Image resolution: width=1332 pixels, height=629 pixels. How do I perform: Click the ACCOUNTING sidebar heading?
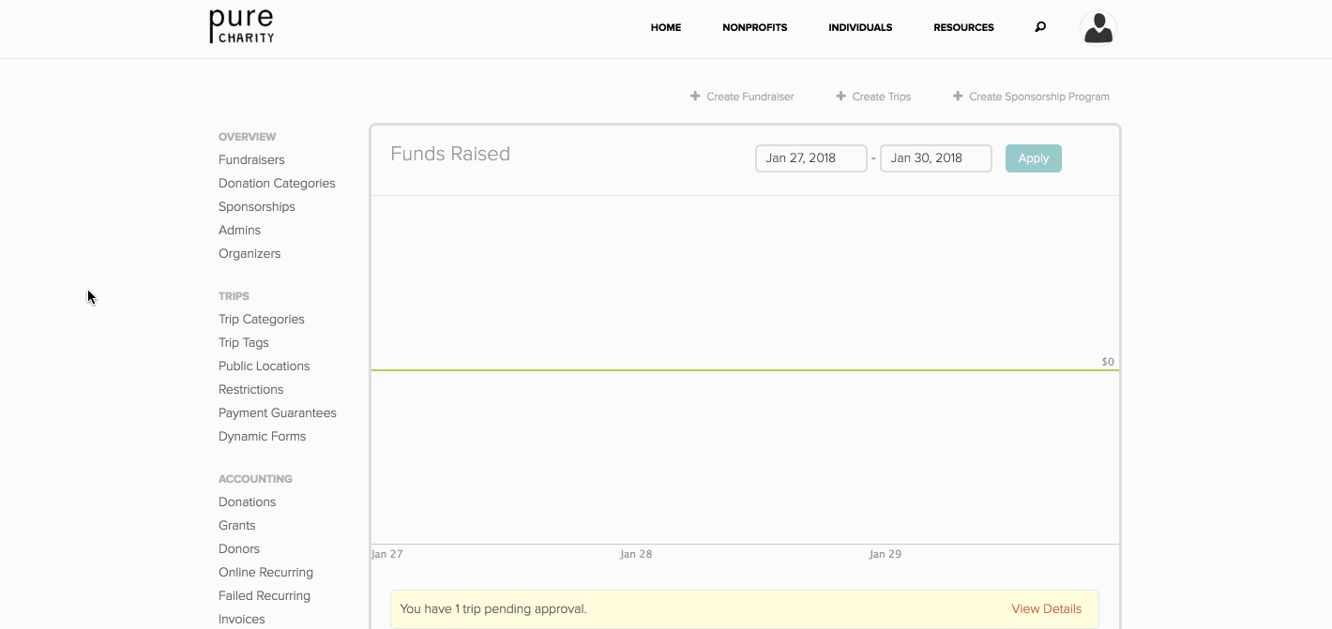(x=256, y=479)
